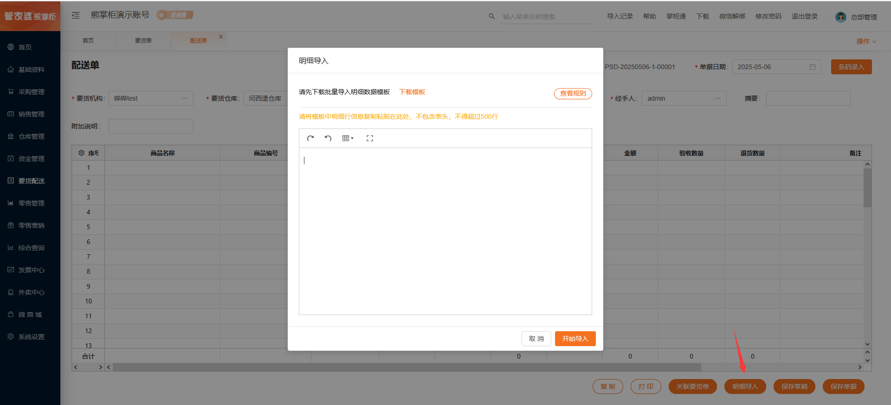Click the search magnifier icon in header

[491, 16]
